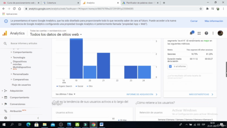Close the Cobertura tab

[x=78, y=3]
